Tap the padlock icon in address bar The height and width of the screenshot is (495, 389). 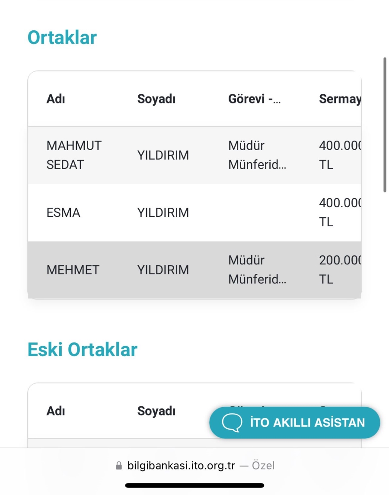point(119,465)
